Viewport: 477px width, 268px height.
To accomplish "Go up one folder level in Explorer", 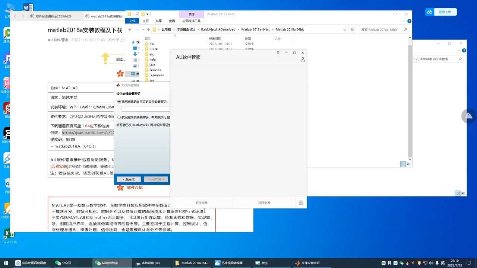I will tap(148, 29).
